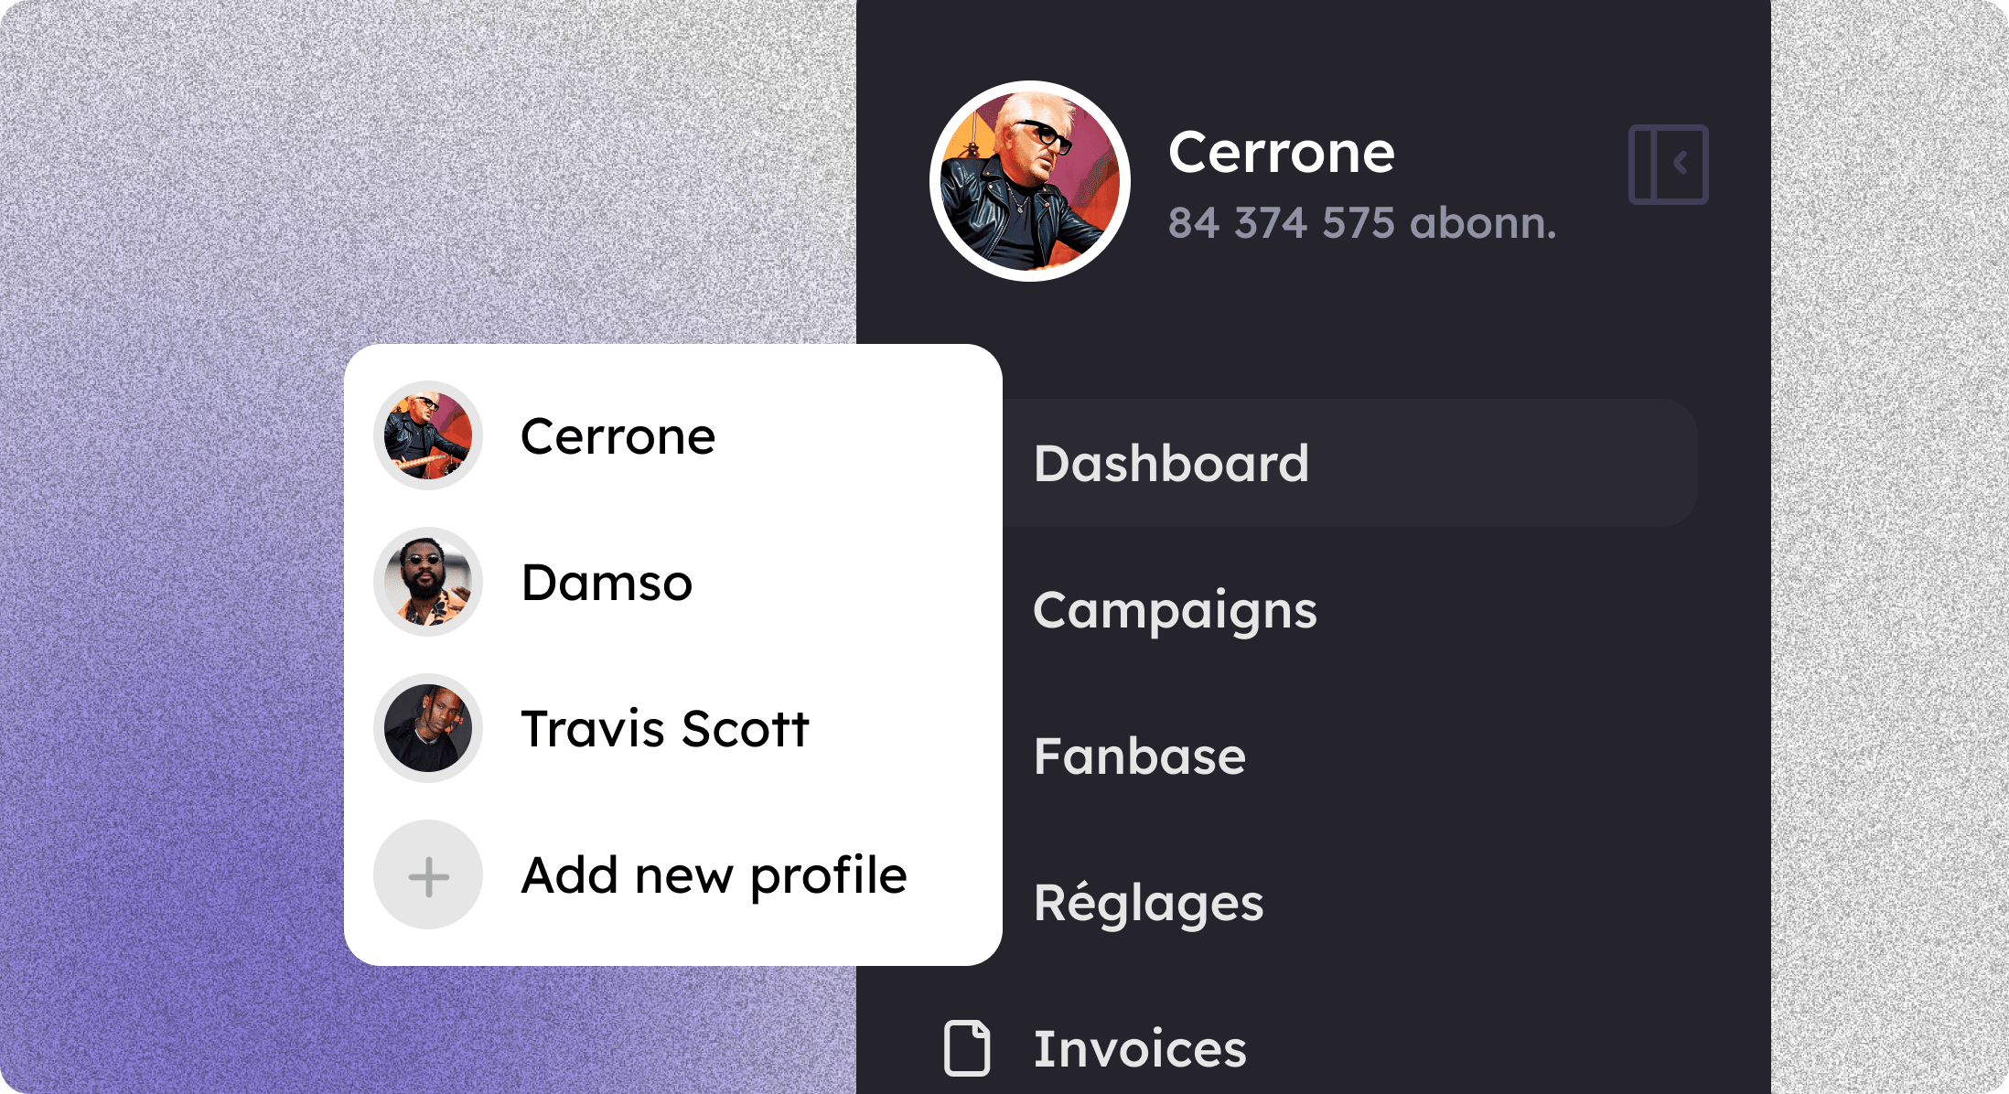Click the 84 374 575 abonn. subscriber count
This screenshot has height=1094, width=2009.
coord(1362,223)
